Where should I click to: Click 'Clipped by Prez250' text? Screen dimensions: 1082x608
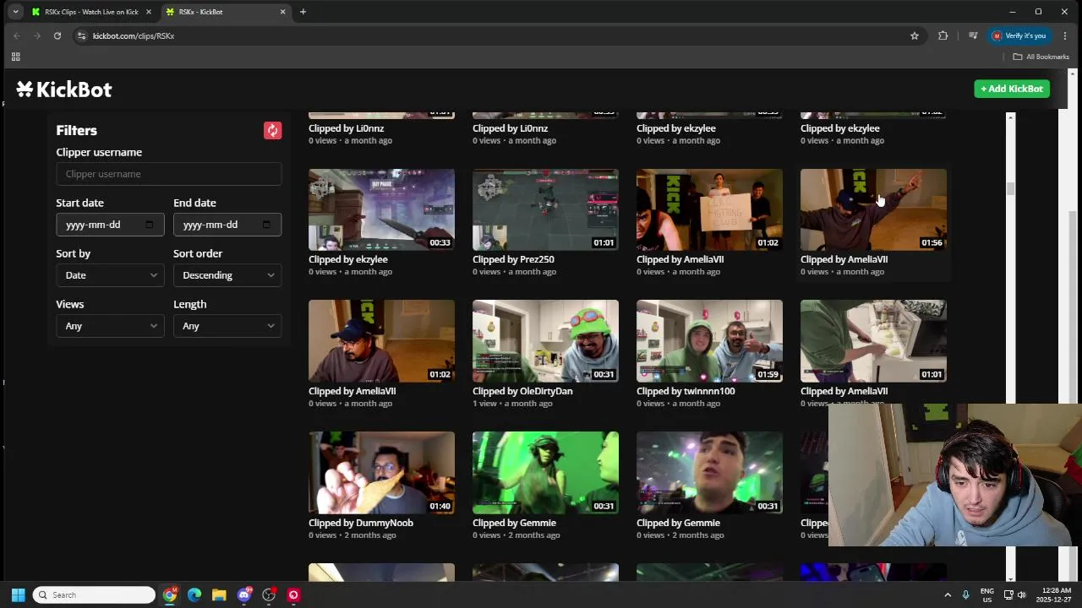[513, 259]
